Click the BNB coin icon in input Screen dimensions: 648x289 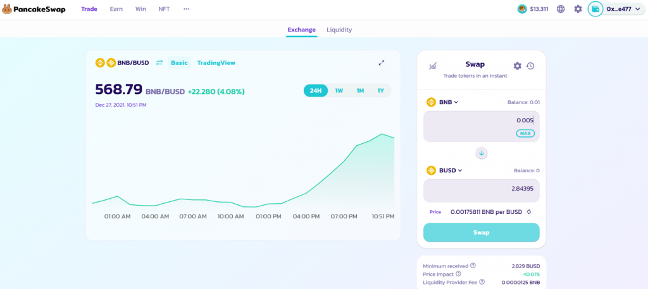pos(432,102)
